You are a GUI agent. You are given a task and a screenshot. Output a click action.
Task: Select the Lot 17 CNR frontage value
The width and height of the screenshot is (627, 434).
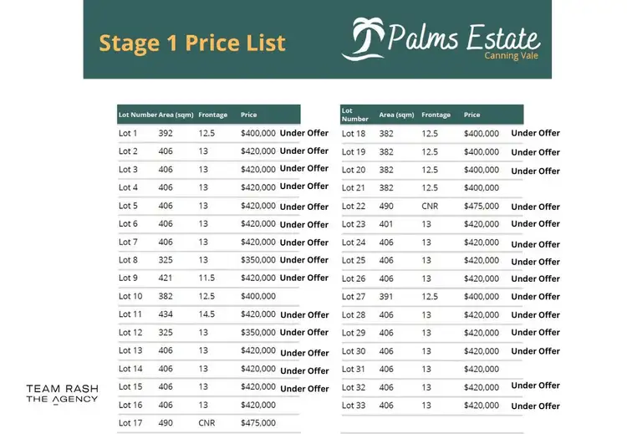coord(206,423)
